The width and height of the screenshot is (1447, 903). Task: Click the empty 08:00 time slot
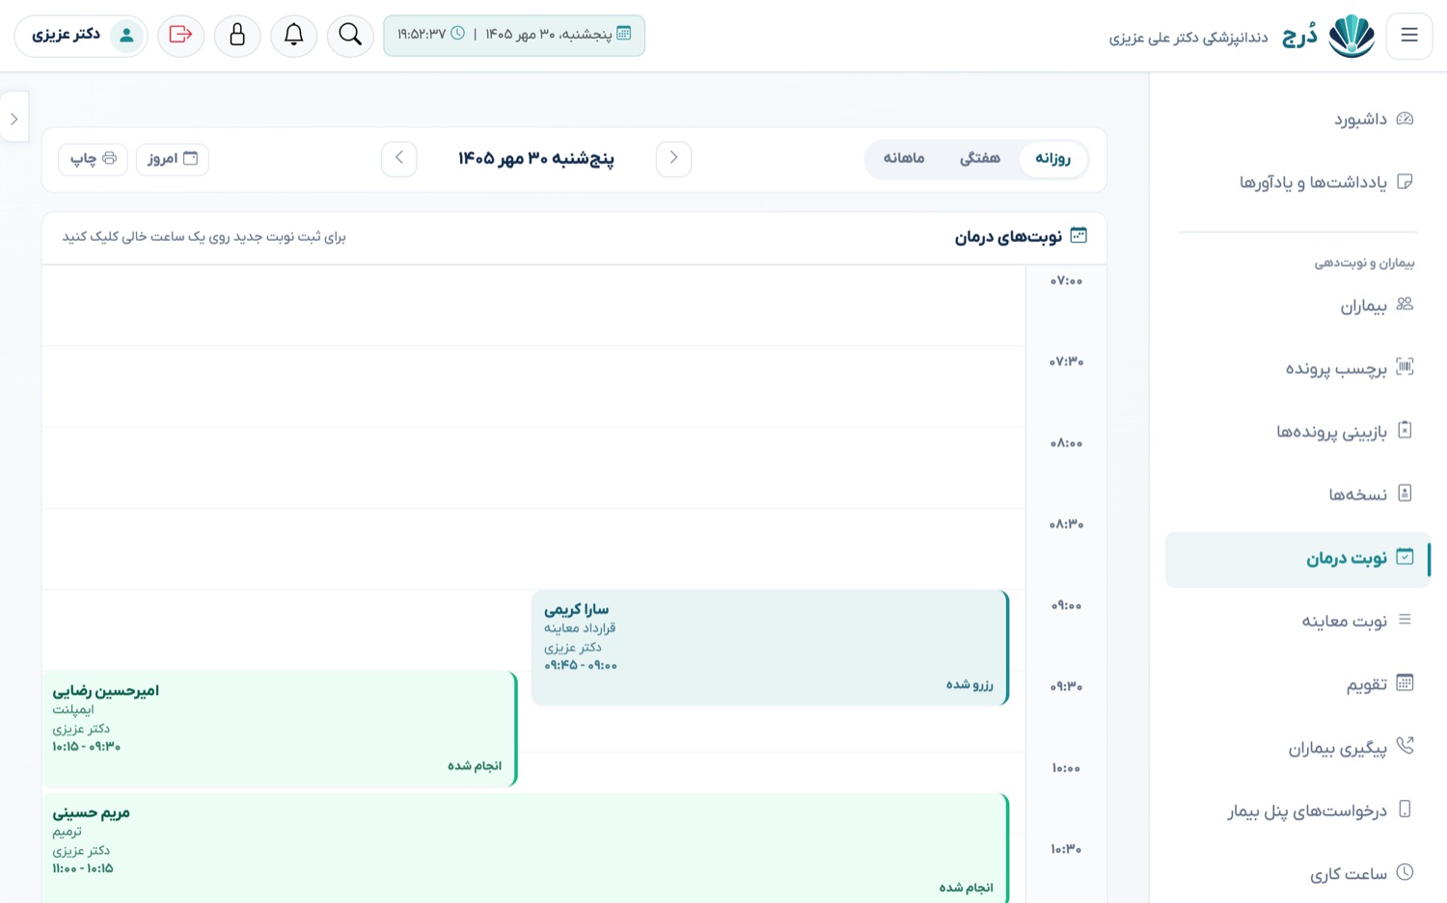point(533,467)
